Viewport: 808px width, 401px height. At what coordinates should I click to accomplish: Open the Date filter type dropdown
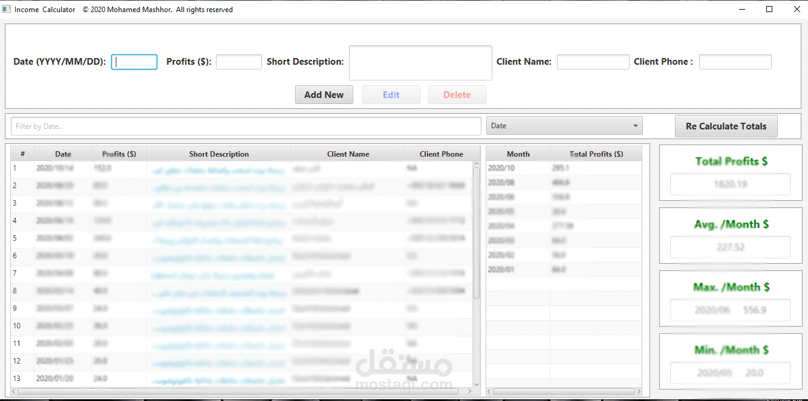(x=564, y=126)
